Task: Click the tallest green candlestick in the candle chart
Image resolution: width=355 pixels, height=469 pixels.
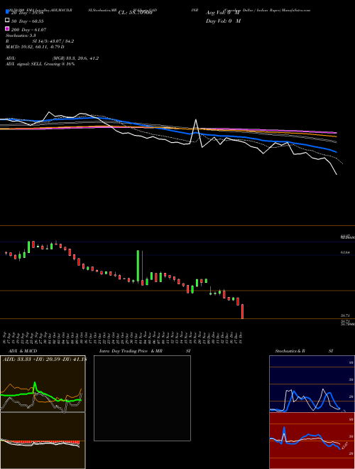Action: click(x=138, y=266)
